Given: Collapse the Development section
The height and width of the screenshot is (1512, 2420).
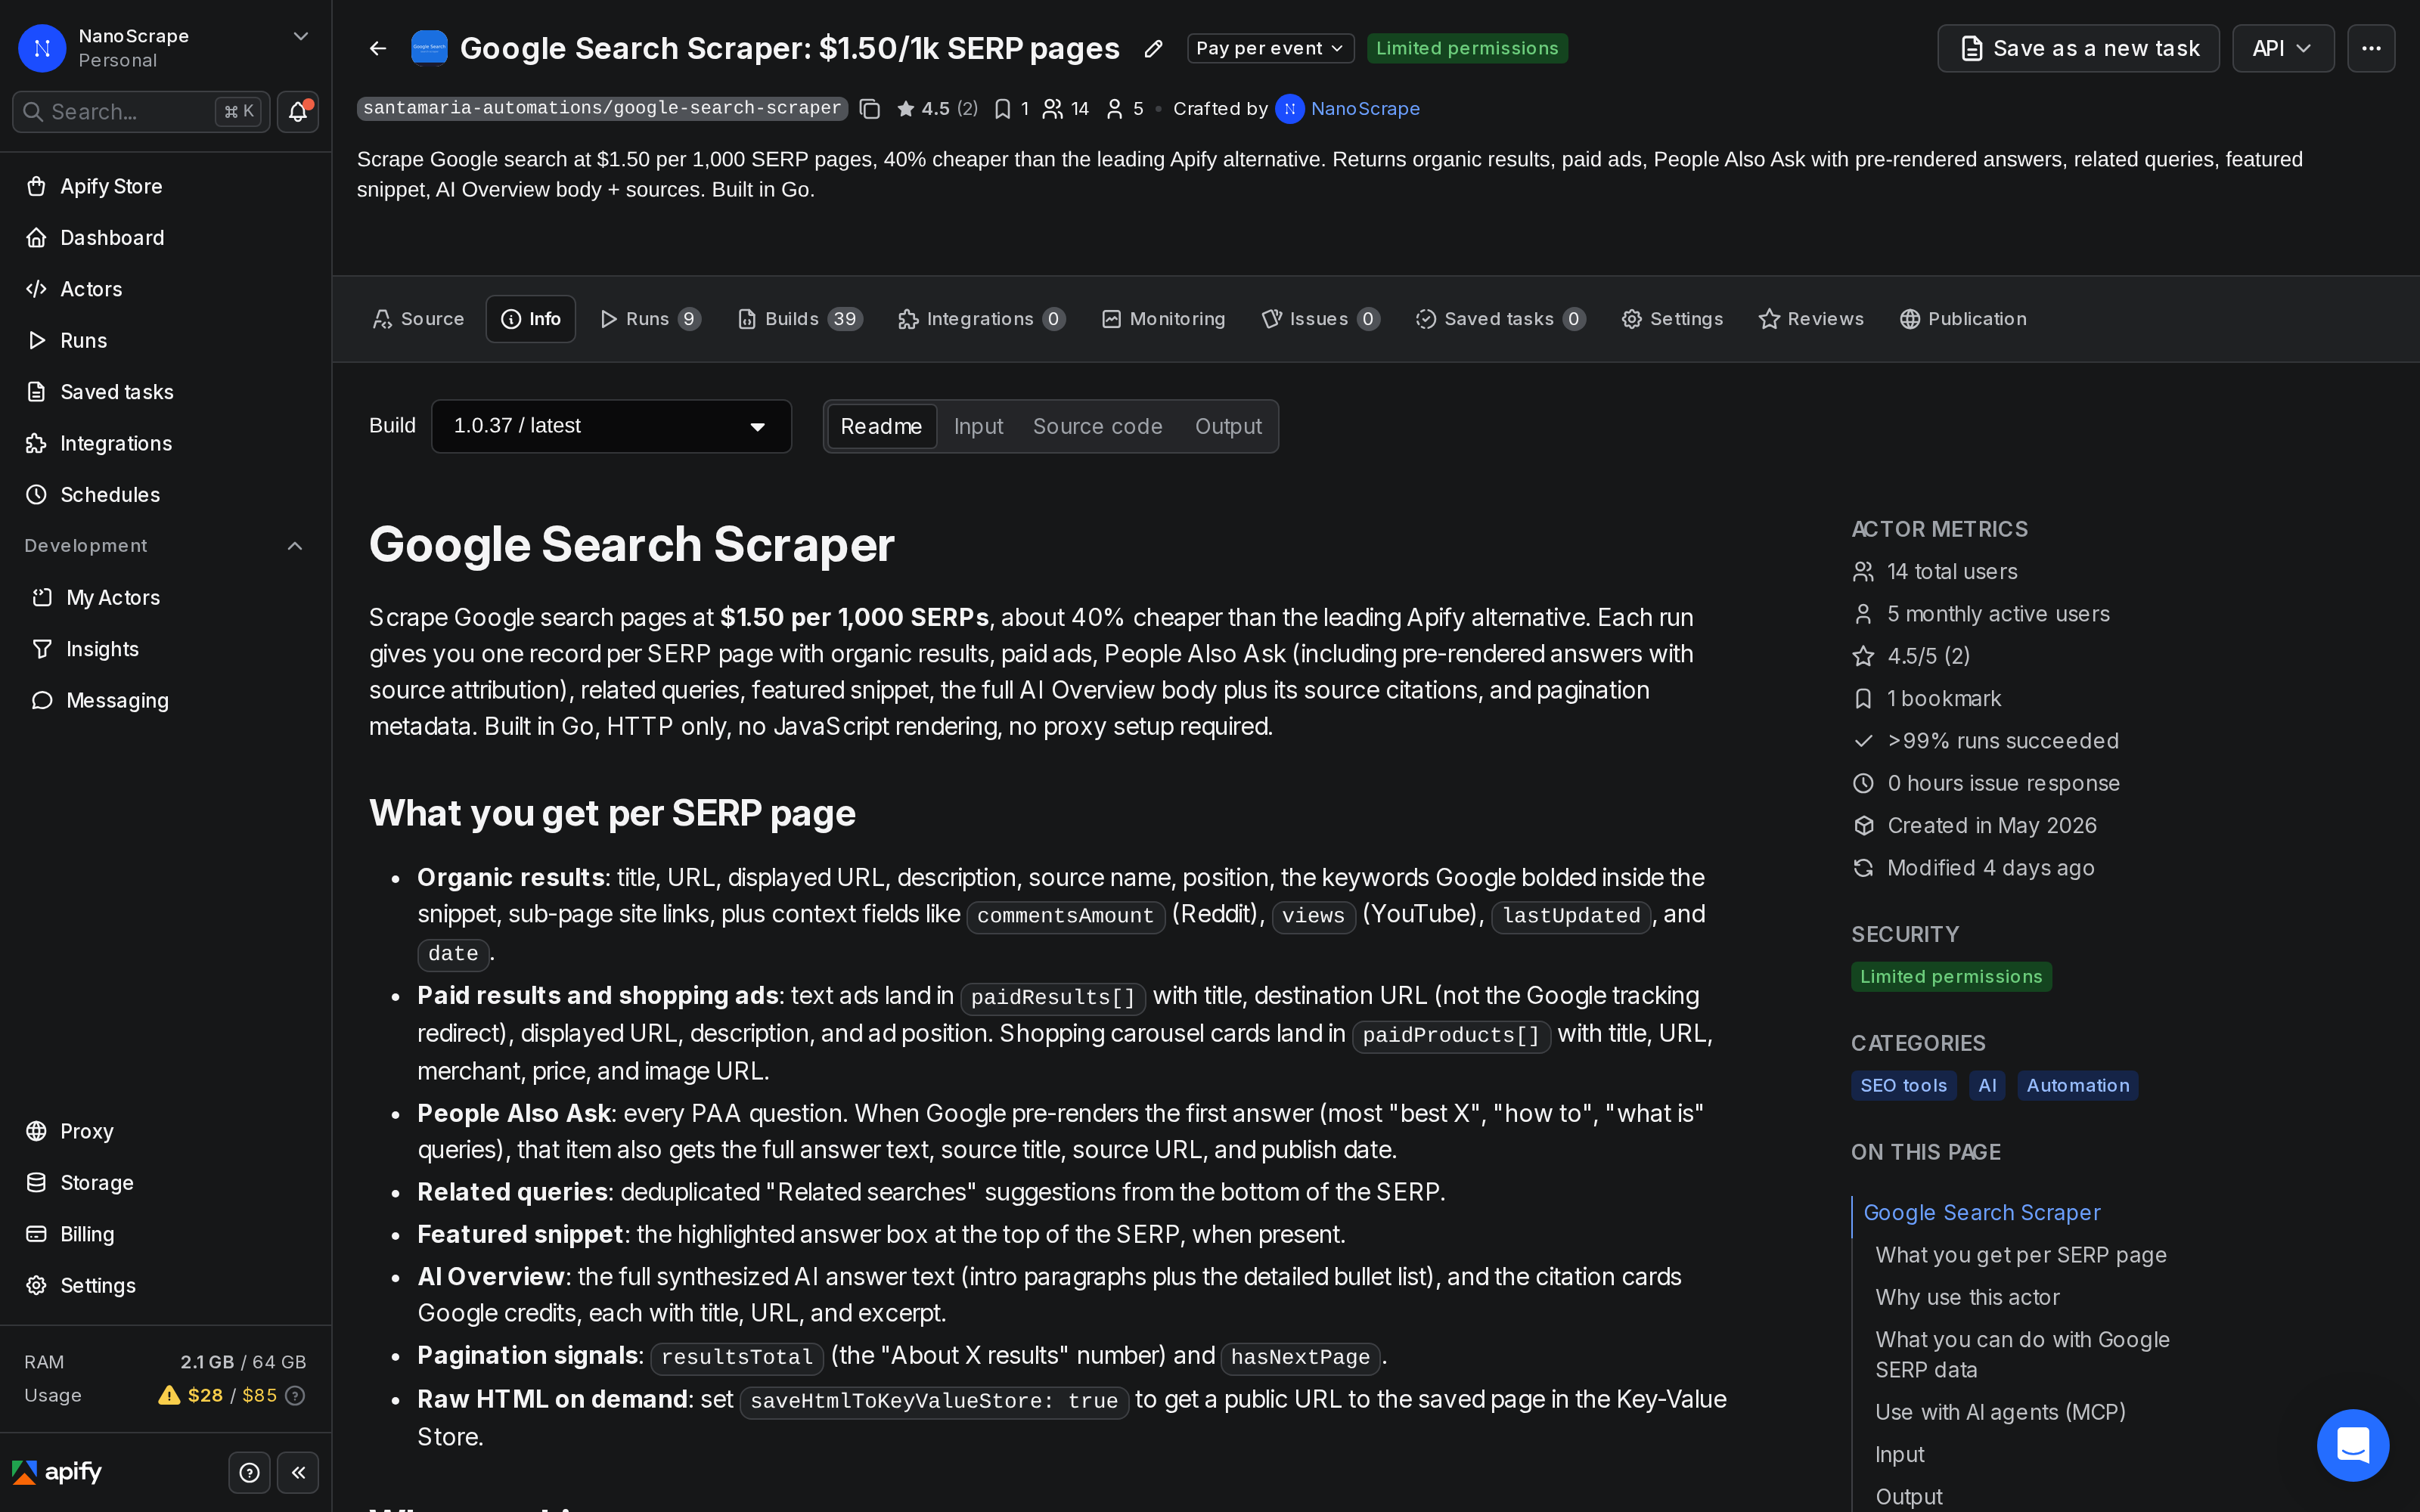Looking at the screenshot, I should point(294,546).
